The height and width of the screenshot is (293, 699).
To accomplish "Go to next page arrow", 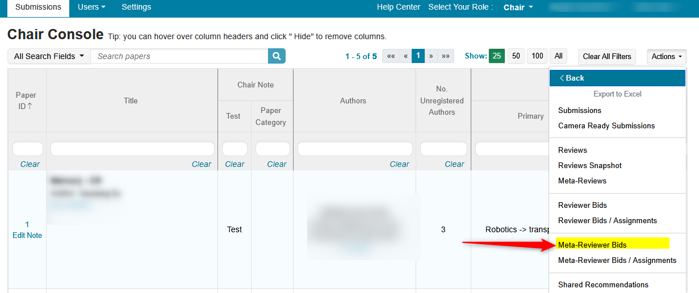I will (x=431, y=56).
